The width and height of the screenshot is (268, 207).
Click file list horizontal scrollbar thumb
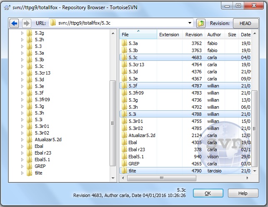[162, 178]
